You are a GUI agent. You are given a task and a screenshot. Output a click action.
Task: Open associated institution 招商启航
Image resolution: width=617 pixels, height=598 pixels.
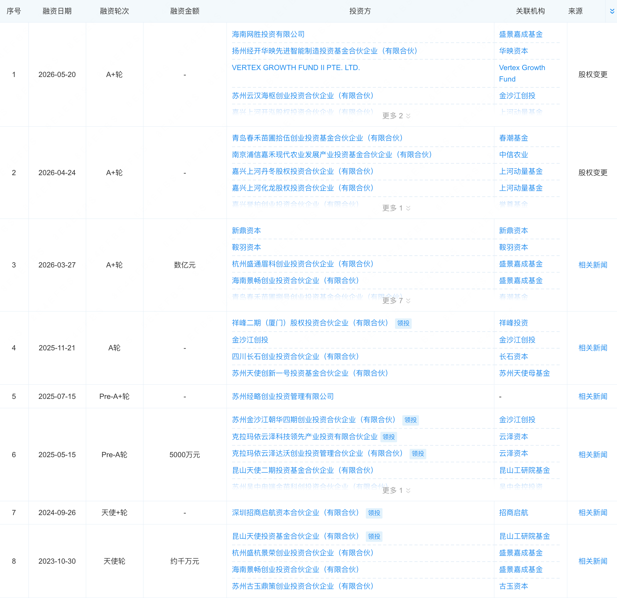513,513
